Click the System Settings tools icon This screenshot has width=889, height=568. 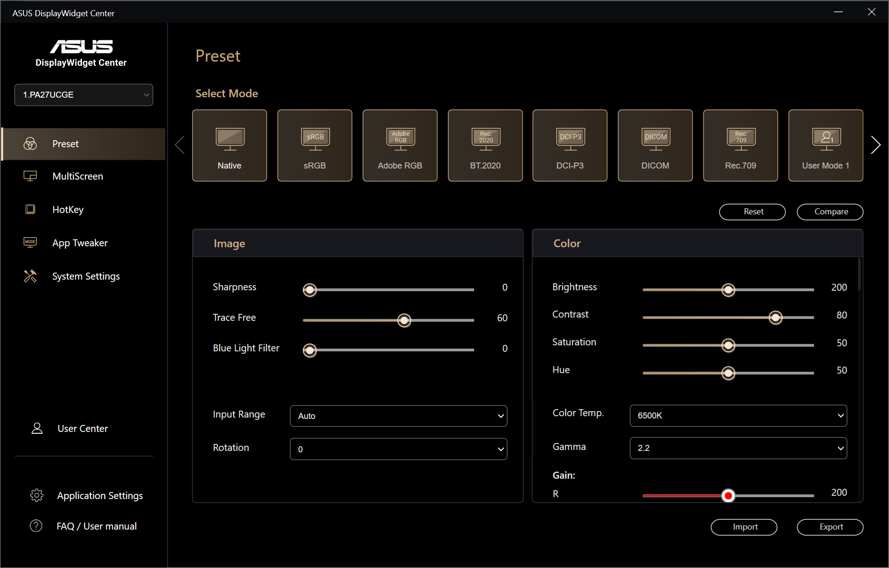coord(30,276)
